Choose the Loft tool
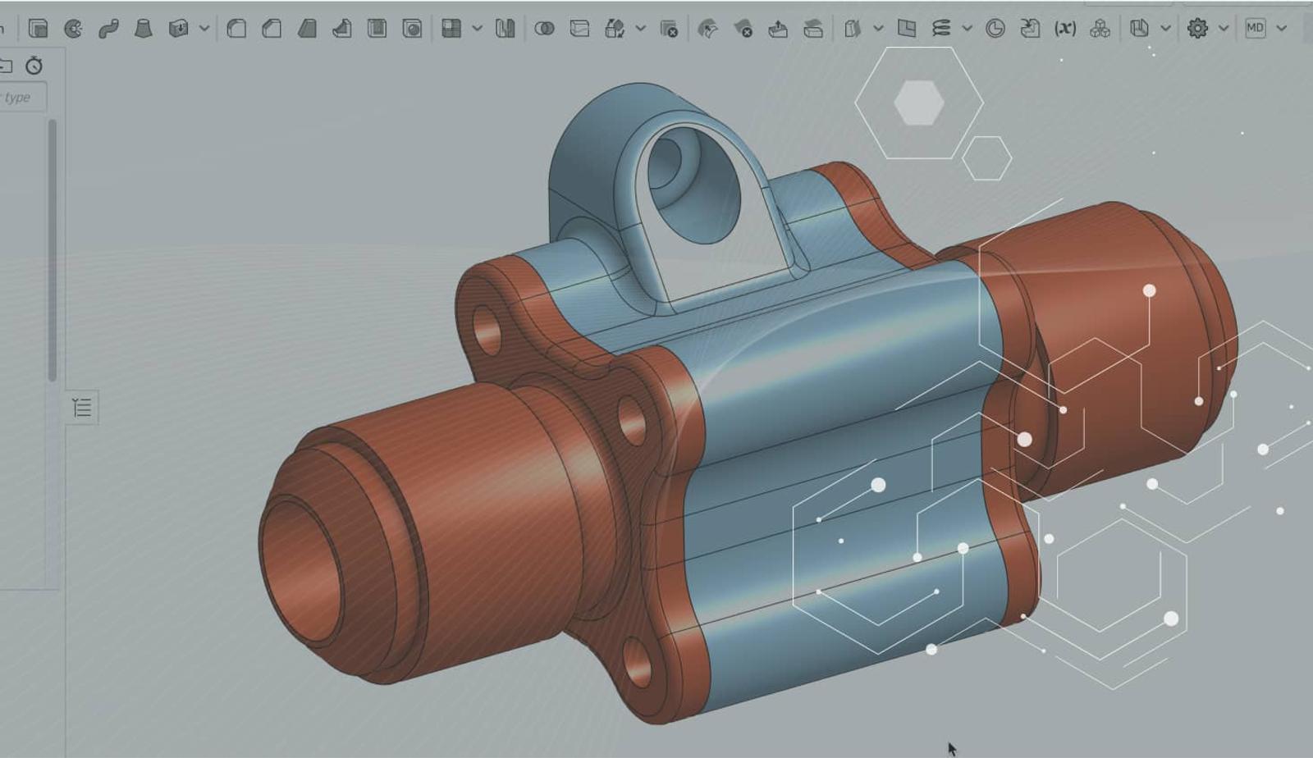The width and height of the screenshot is (1313, 758). (x=144, y=29)
